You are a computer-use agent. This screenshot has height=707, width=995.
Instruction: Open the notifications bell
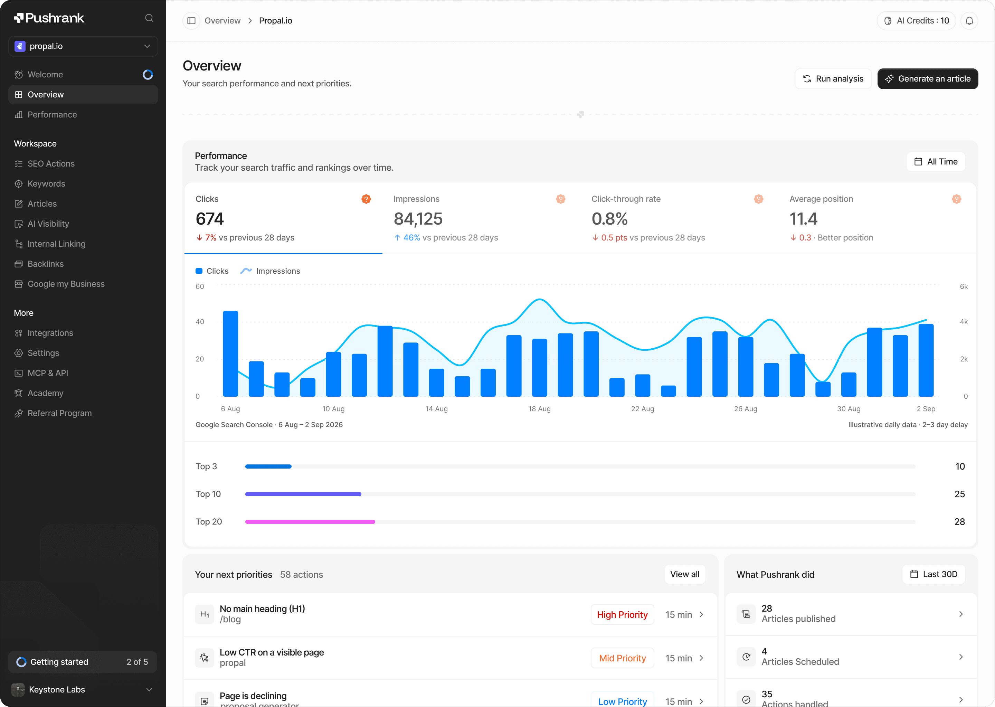point(969,20)
